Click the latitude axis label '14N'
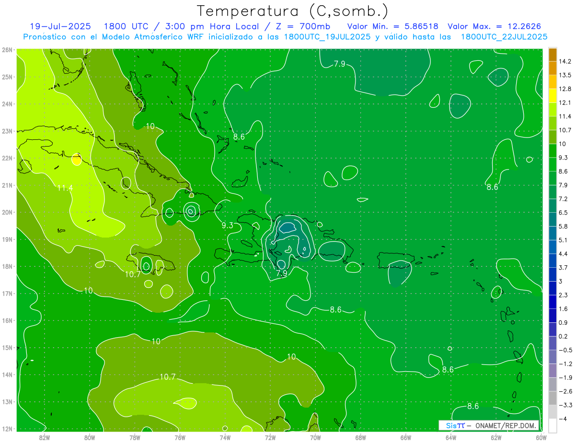The width and height of the screenshot is (575, 444). coord(7,375)
